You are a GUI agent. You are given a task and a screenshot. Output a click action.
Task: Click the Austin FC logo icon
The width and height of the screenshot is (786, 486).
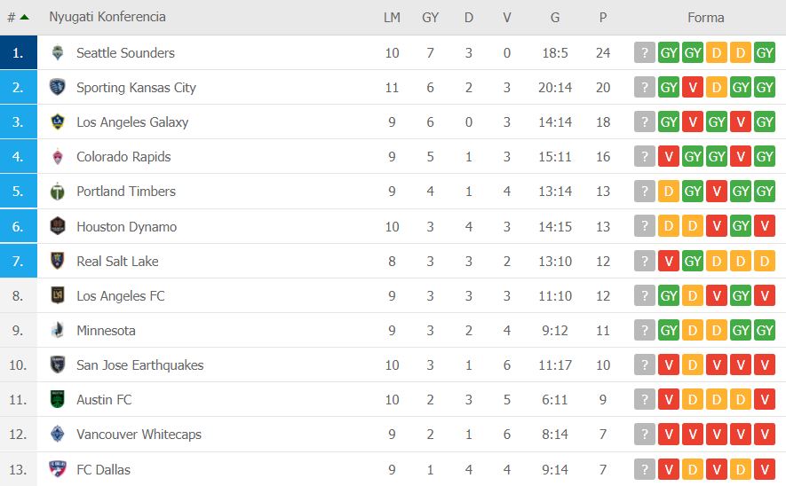[58, 399]
